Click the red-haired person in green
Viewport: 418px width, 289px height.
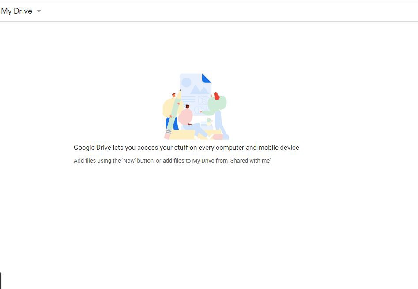217,103
